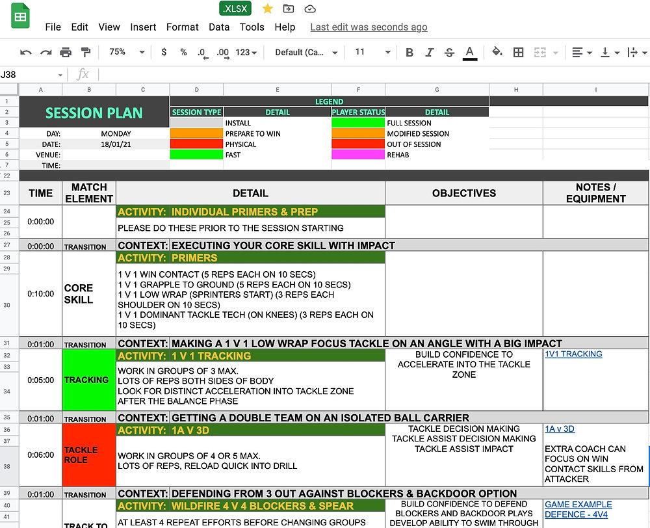Image resolution: width=650 pixels, height=528 pixels.
Task: Decrease decimal places
Action: 203,53
